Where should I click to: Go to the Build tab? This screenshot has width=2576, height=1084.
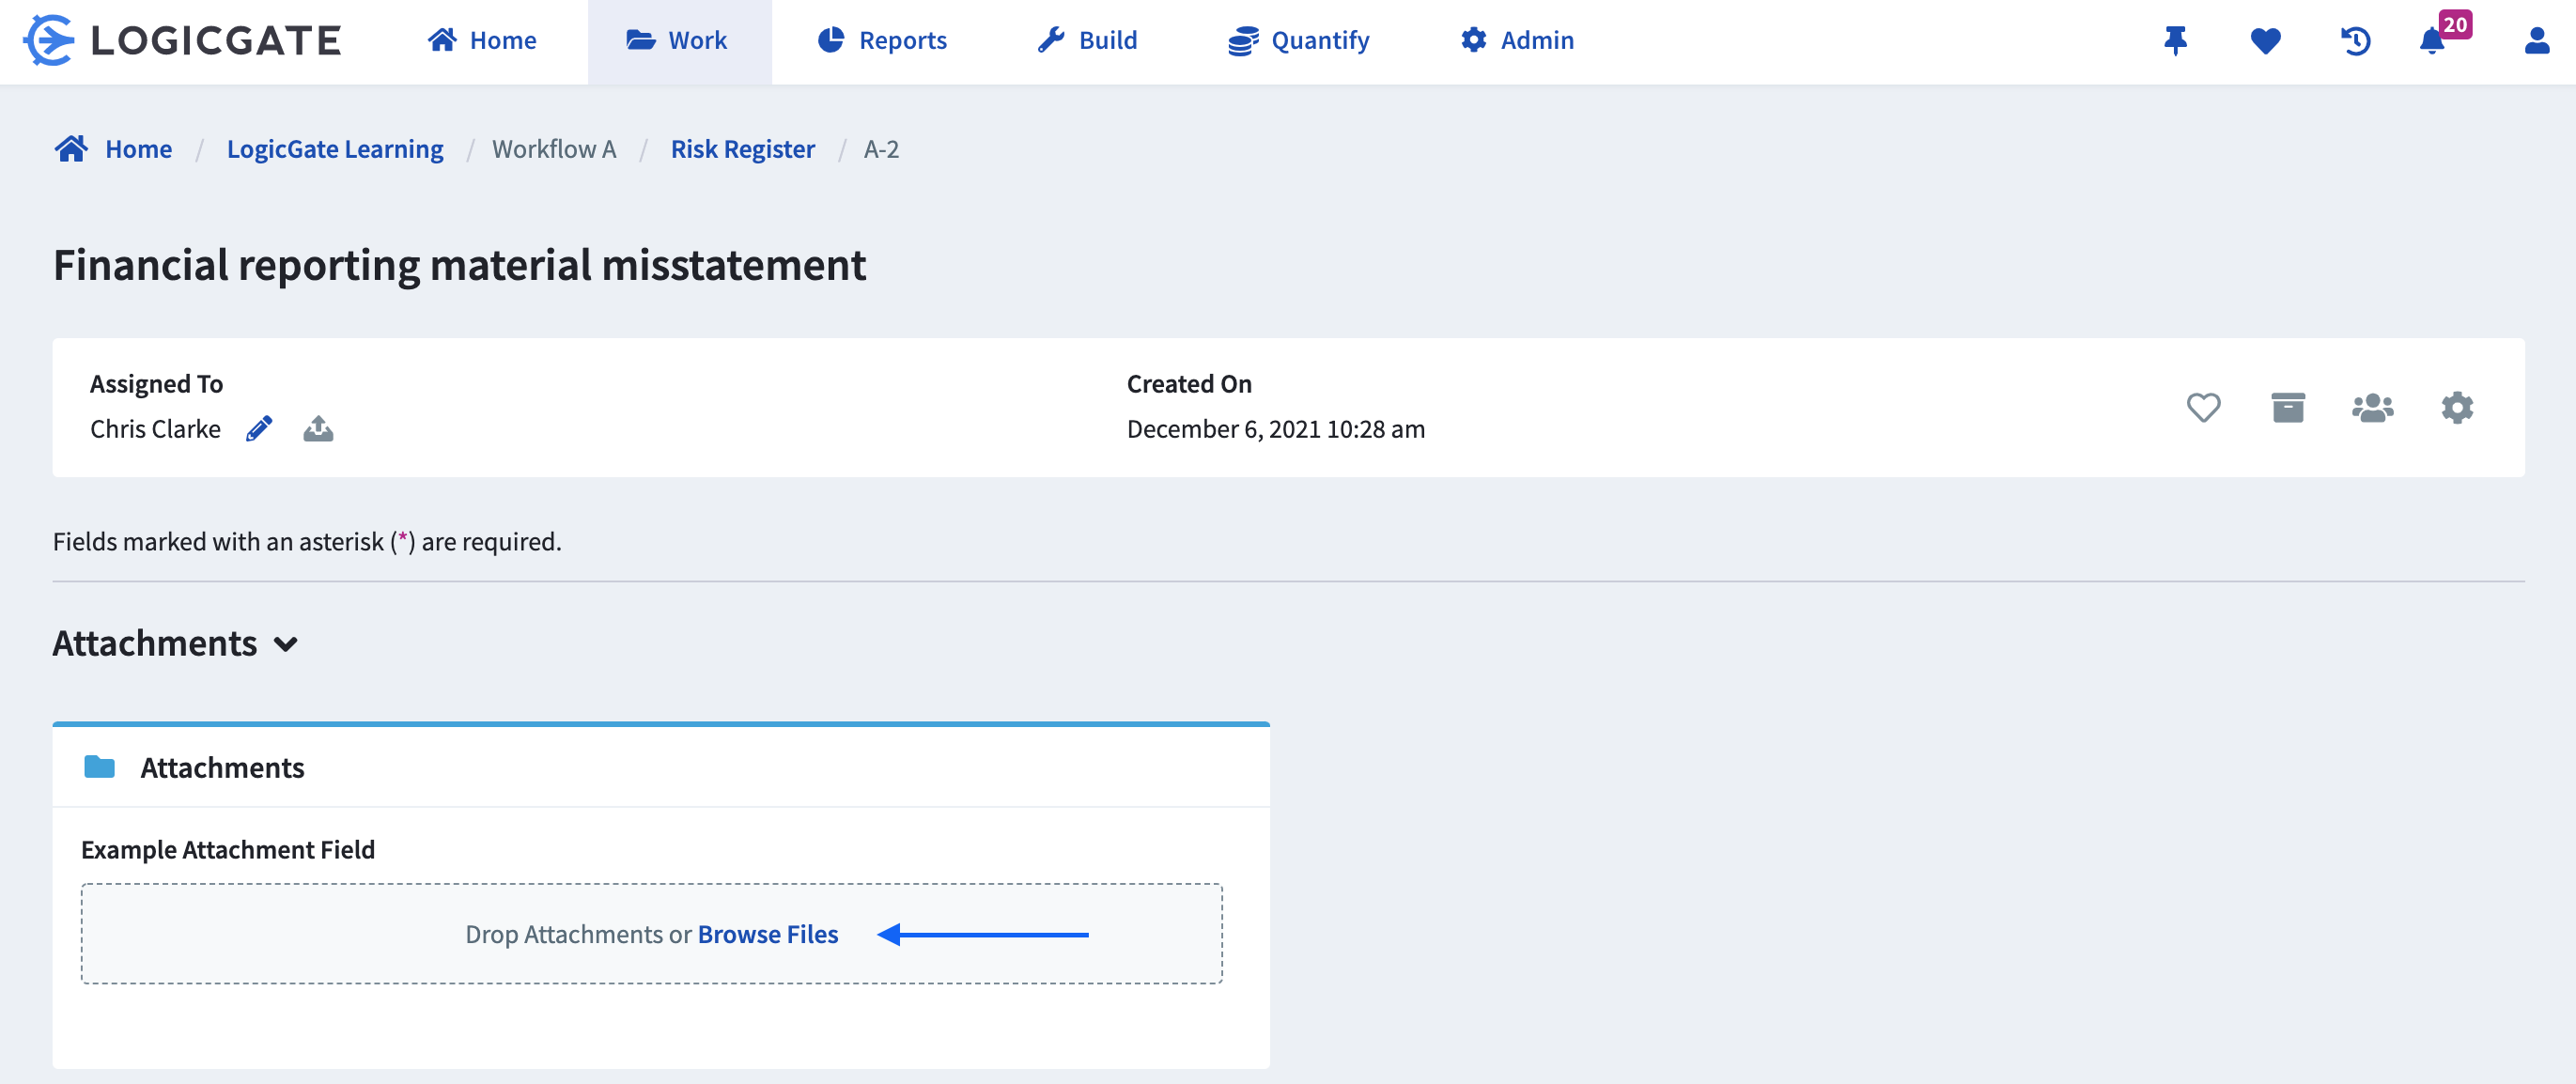click(x=1087, y=41)
